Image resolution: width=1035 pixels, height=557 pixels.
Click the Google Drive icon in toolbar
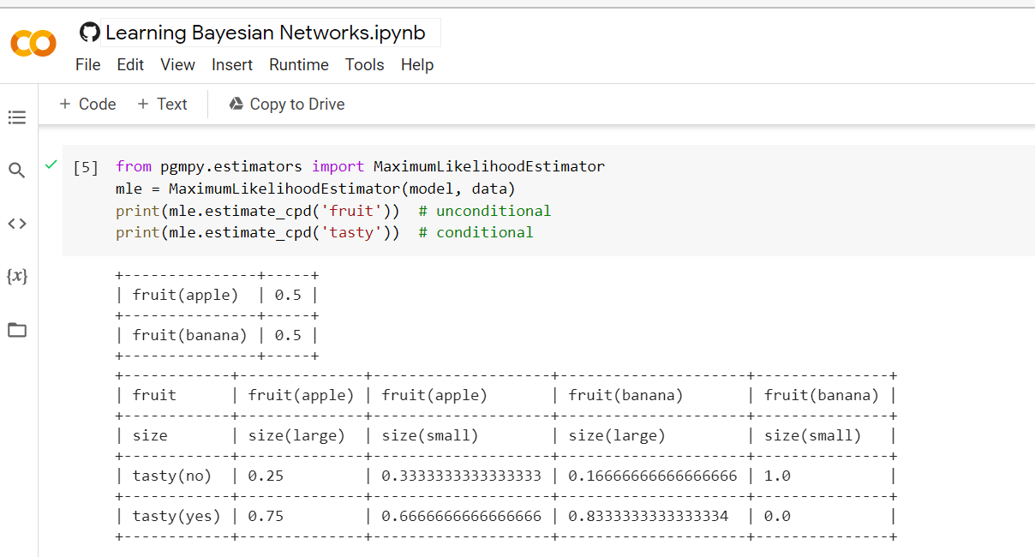click(236, 104)
